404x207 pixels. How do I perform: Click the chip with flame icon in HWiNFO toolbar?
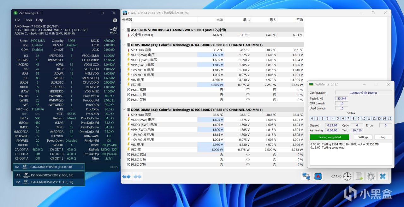pyautogui.click(x=318, y=176)
